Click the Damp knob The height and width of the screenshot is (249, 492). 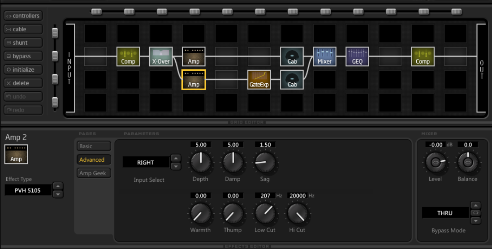pos(233,163)
